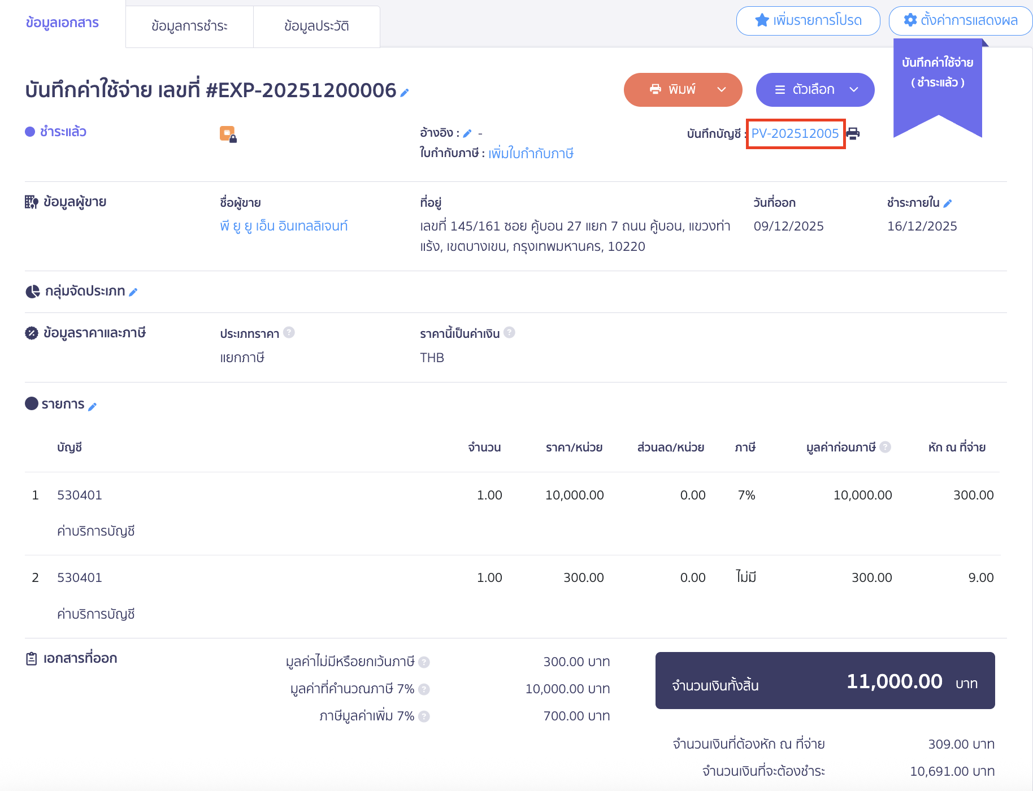Click help icon beside ภาษีมูลค่าเพิ่ม 7%
The height and width of the screenshot is (791, 1033).
pos(424,716)
